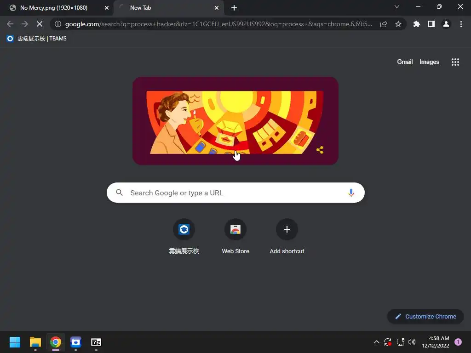
Task: Open the notification badge in the taskbar
Action: pos(458,342)
